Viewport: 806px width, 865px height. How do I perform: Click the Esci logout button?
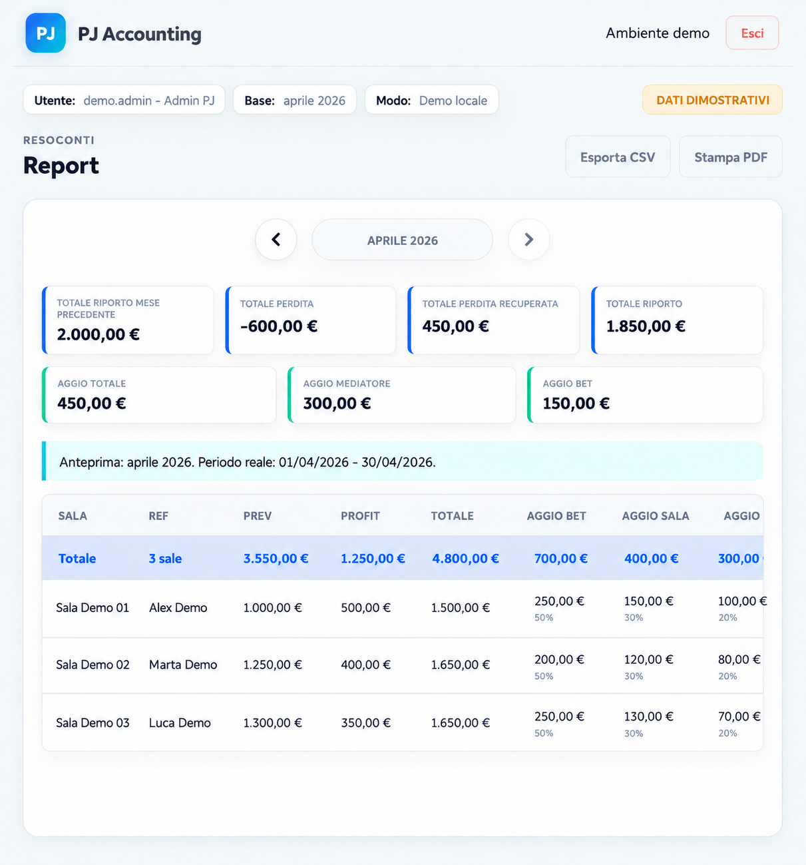[752, 33]
